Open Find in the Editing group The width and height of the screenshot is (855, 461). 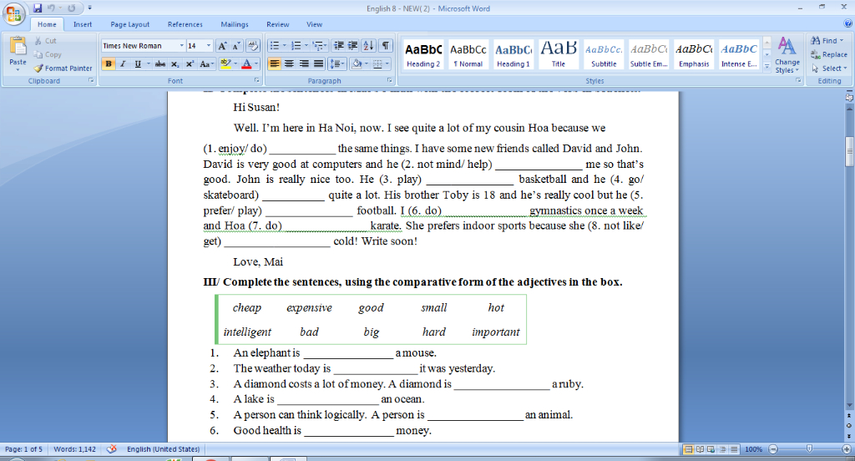(826, 40)
